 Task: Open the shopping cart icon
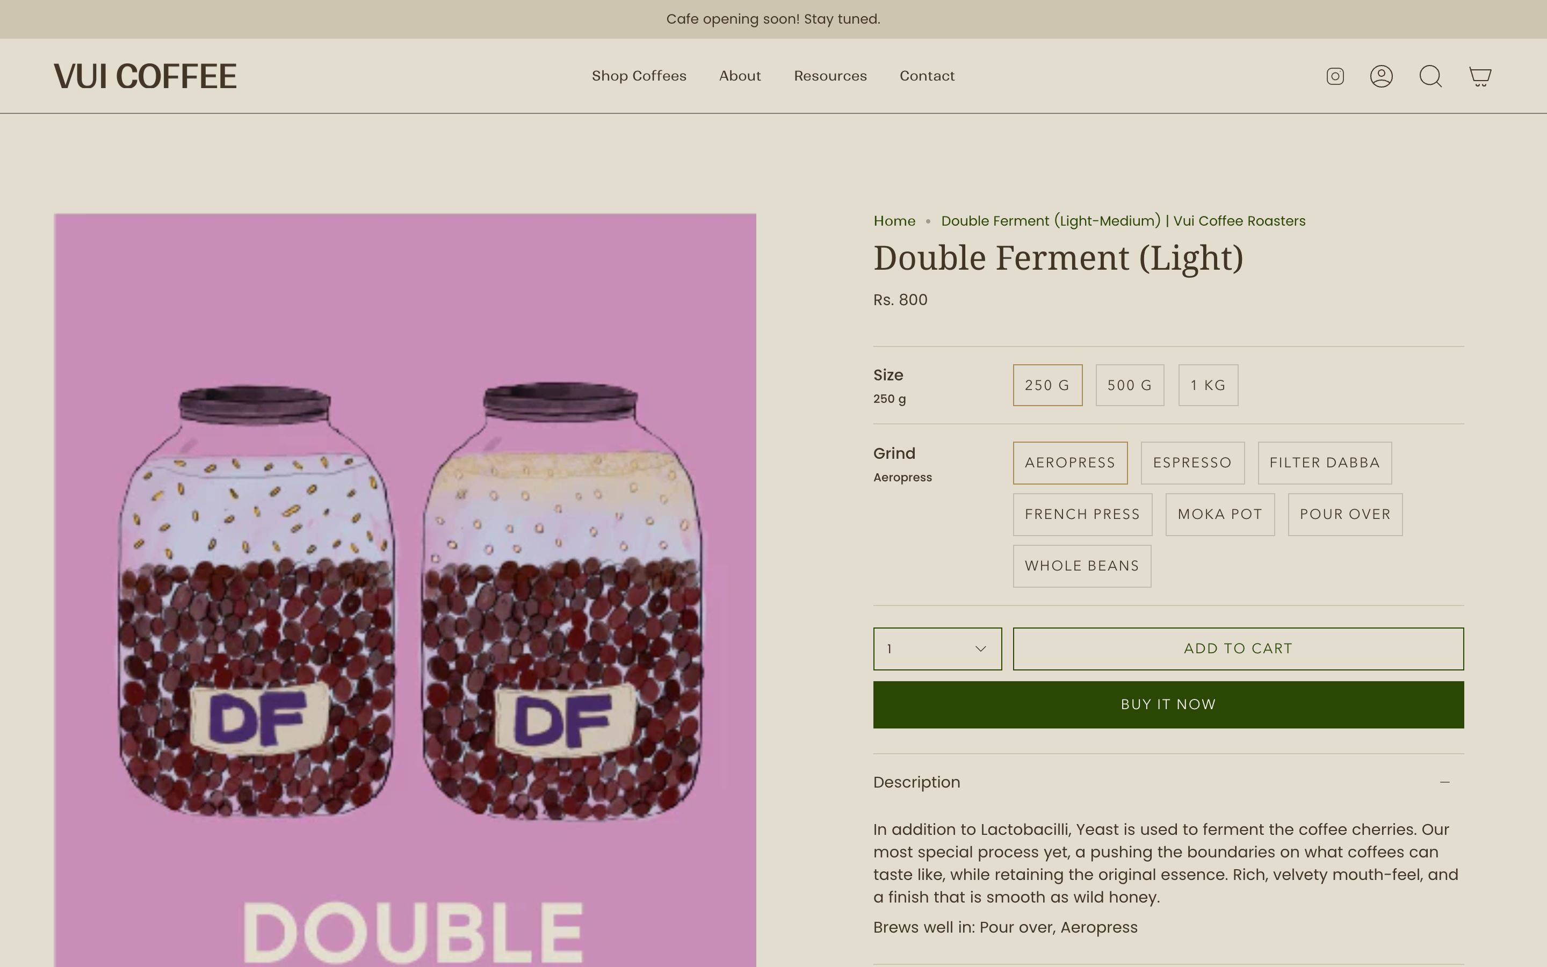pos(1480,76)
